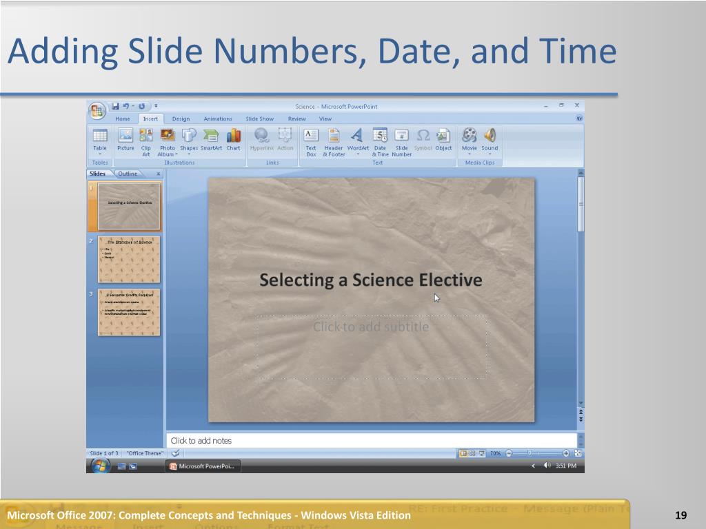Switch to Normal view button
The height and width of the screenshot is (529, 706).
point(463,453)
